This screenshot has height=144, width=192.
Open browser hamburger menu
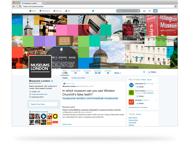(x=176, y=6)
